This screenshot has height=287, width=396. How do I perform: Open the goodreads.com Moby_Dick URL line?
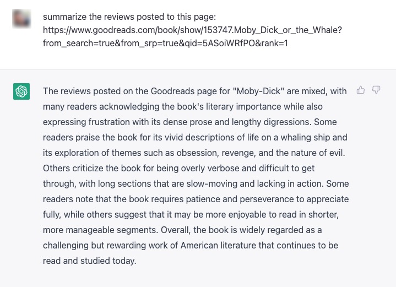point(192,30)
